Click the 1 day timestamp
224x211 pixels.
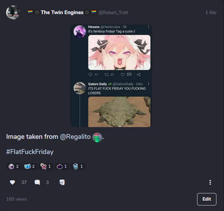click(211, 12)
